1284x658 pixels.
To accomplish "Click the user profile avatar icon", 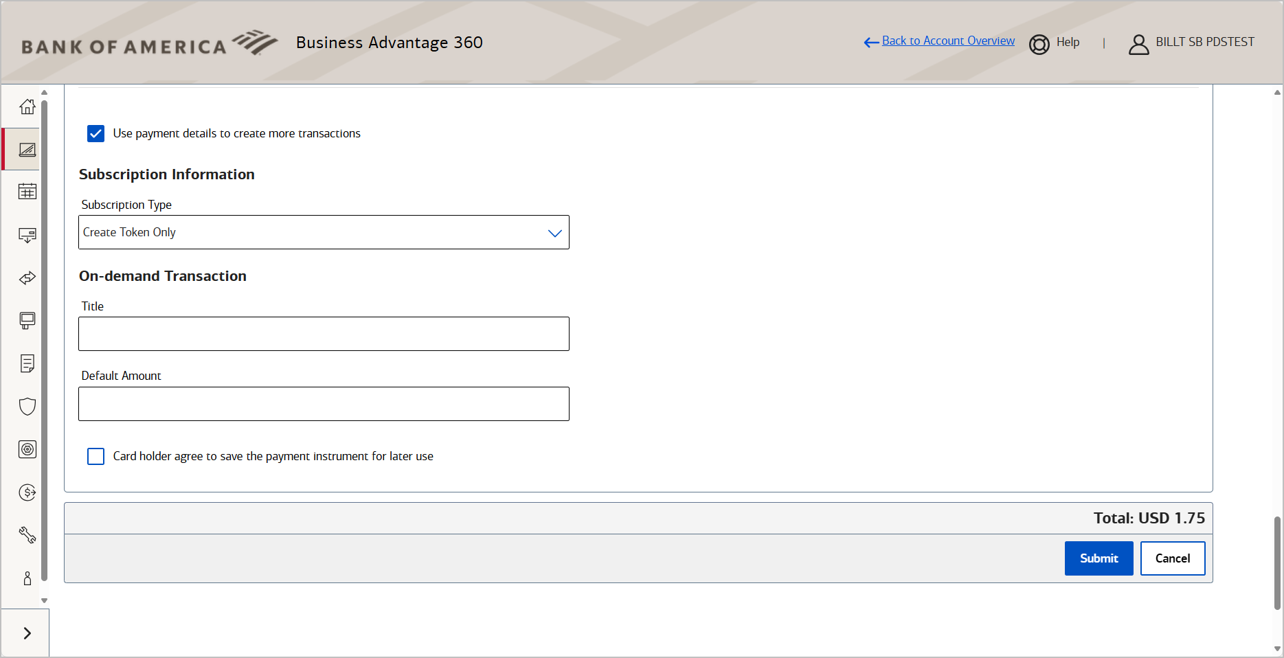I will click(1139, 44).
